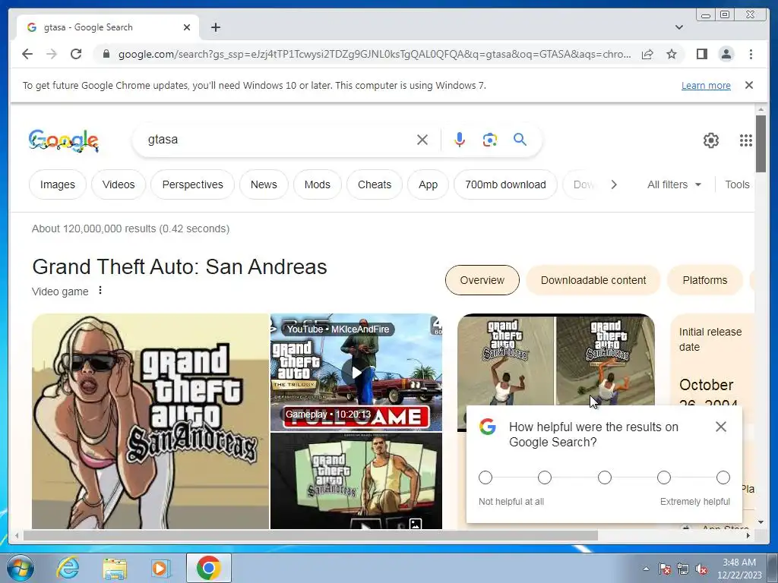Select the Platforms tab
Screen dimensions: 778x583
click(x=704, y=280)
